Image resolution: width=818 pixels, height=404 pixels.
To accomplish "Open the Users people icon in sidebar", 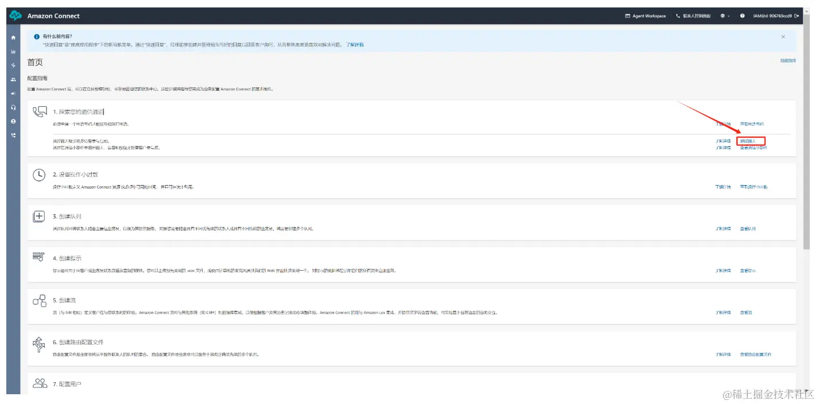I will 13,79.
